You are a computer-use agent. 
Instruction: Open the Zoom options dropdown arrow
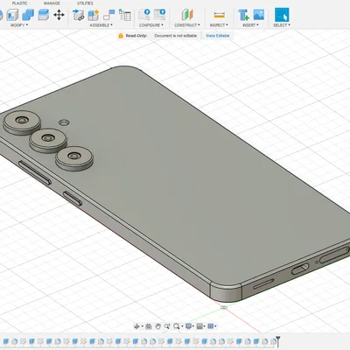pyautogui.click(x=182, y=326)
